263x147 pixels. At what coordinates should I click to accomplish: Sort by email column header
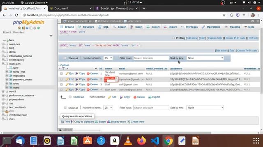(x=122, y=69)
